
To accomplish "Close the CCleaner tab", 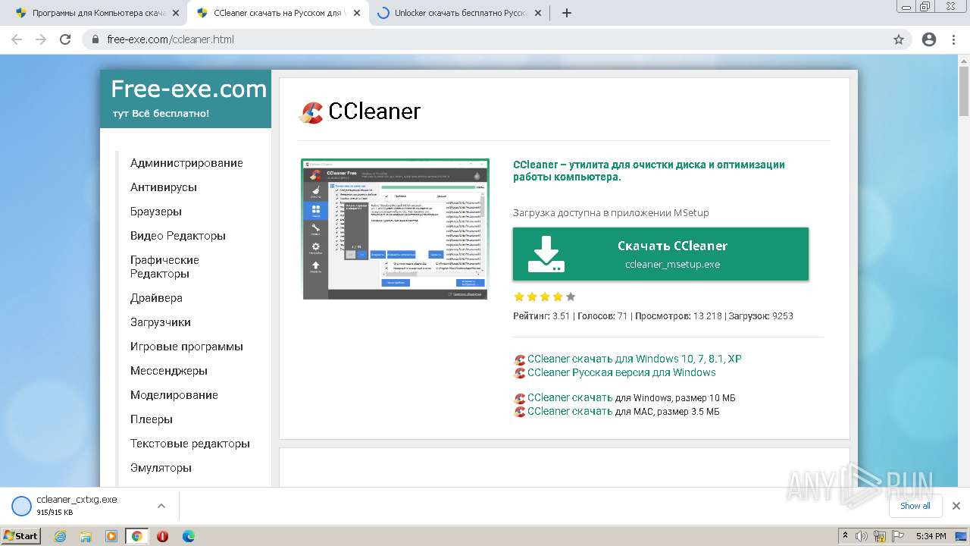I will (357, 13).
